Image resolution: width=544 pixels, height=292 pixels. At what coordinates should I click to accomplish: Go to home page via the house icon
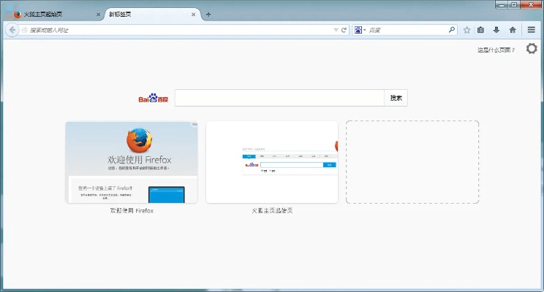point(513,30)
